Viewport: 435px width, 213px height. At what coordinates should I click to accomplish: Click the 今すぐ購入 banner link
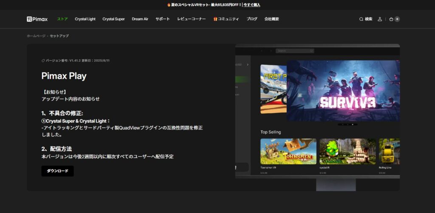(x=252, y=5)
